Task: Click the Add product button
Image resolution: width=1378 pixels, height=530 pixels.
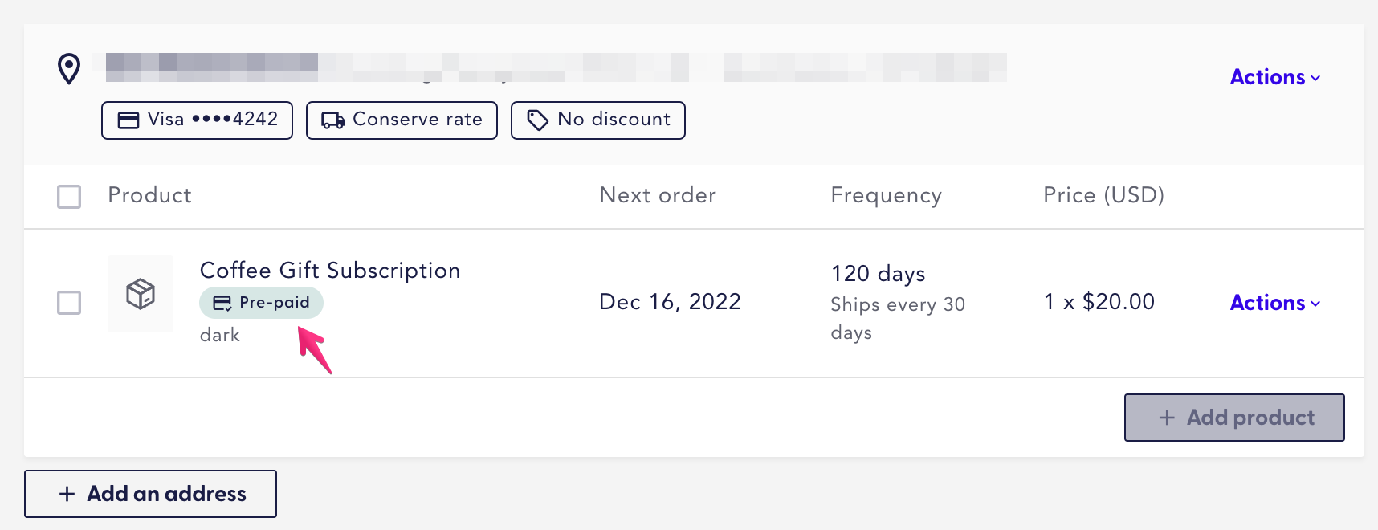Action: click(1234, 418)
